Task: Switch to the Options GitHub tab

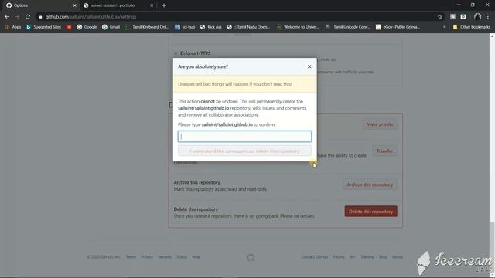Action: [x=41, y=5]
